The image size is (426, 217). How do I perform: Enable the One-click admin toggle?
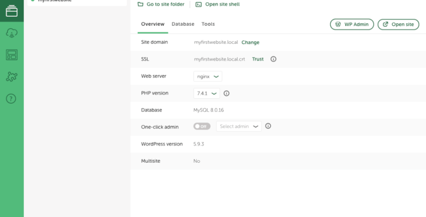(x=202, y=126)
